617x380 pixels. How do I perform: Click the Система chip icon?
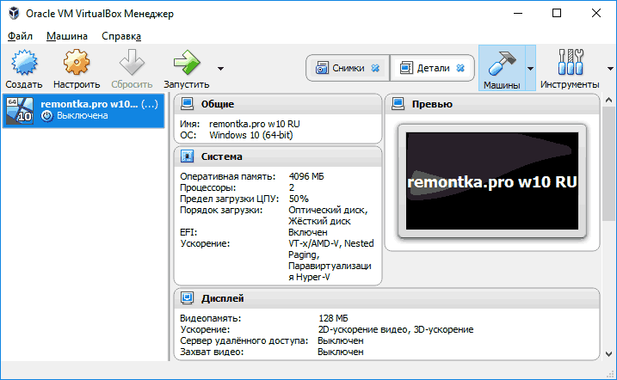point(187,156)
